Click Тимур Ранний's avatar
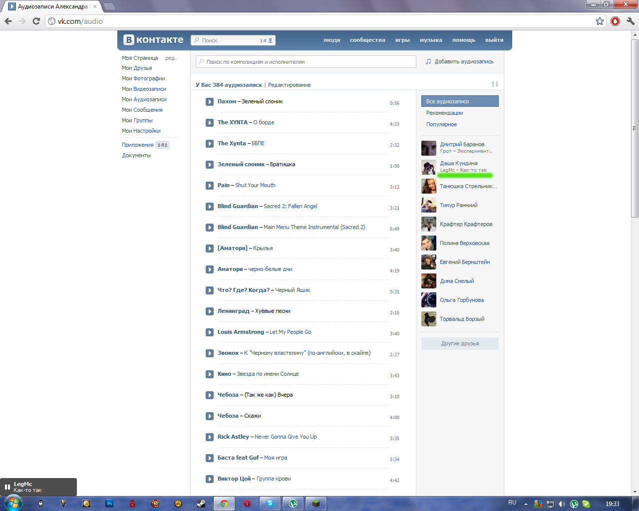 click(429, 205)
